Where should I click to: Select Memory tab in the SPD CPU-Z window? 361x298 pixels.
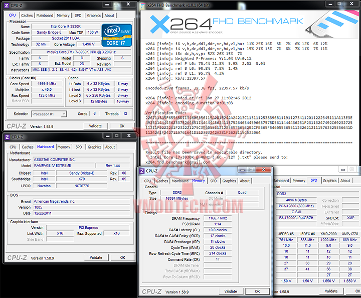(x=299, y=181)
